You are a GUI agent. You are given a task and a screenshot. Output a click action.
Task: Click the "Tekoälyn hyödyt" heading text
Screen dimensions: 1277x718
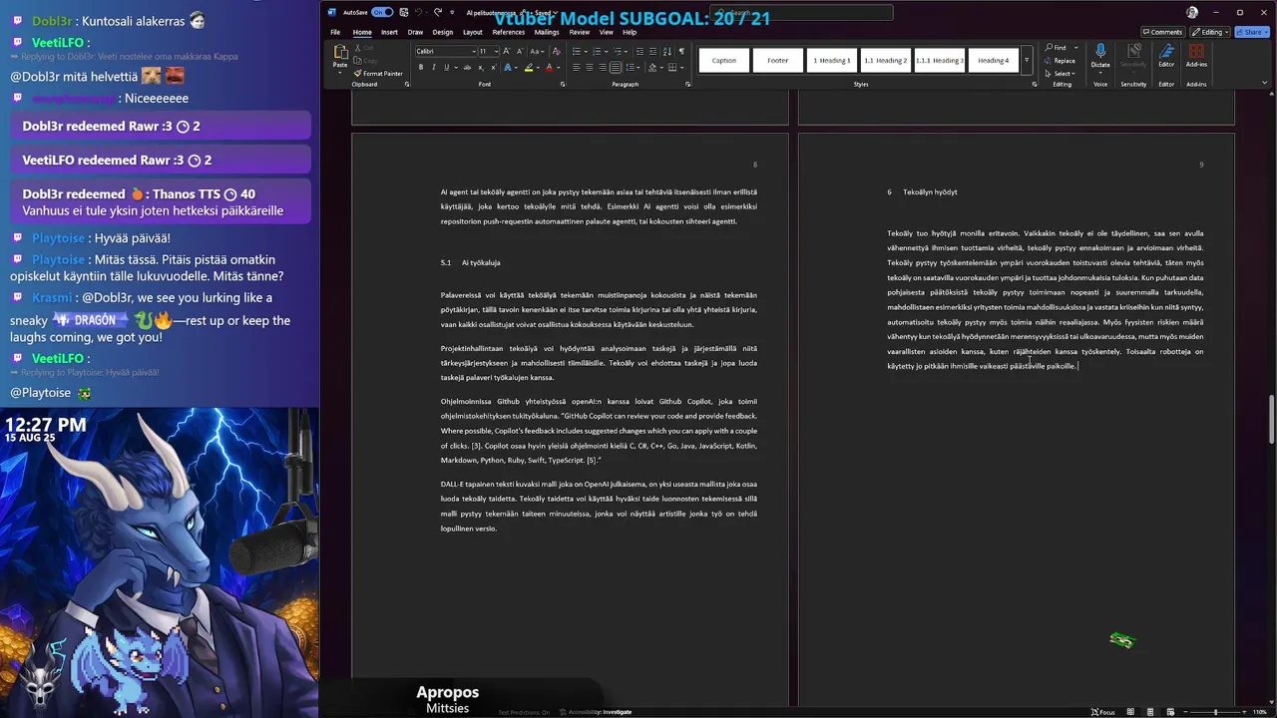point(930,191)
